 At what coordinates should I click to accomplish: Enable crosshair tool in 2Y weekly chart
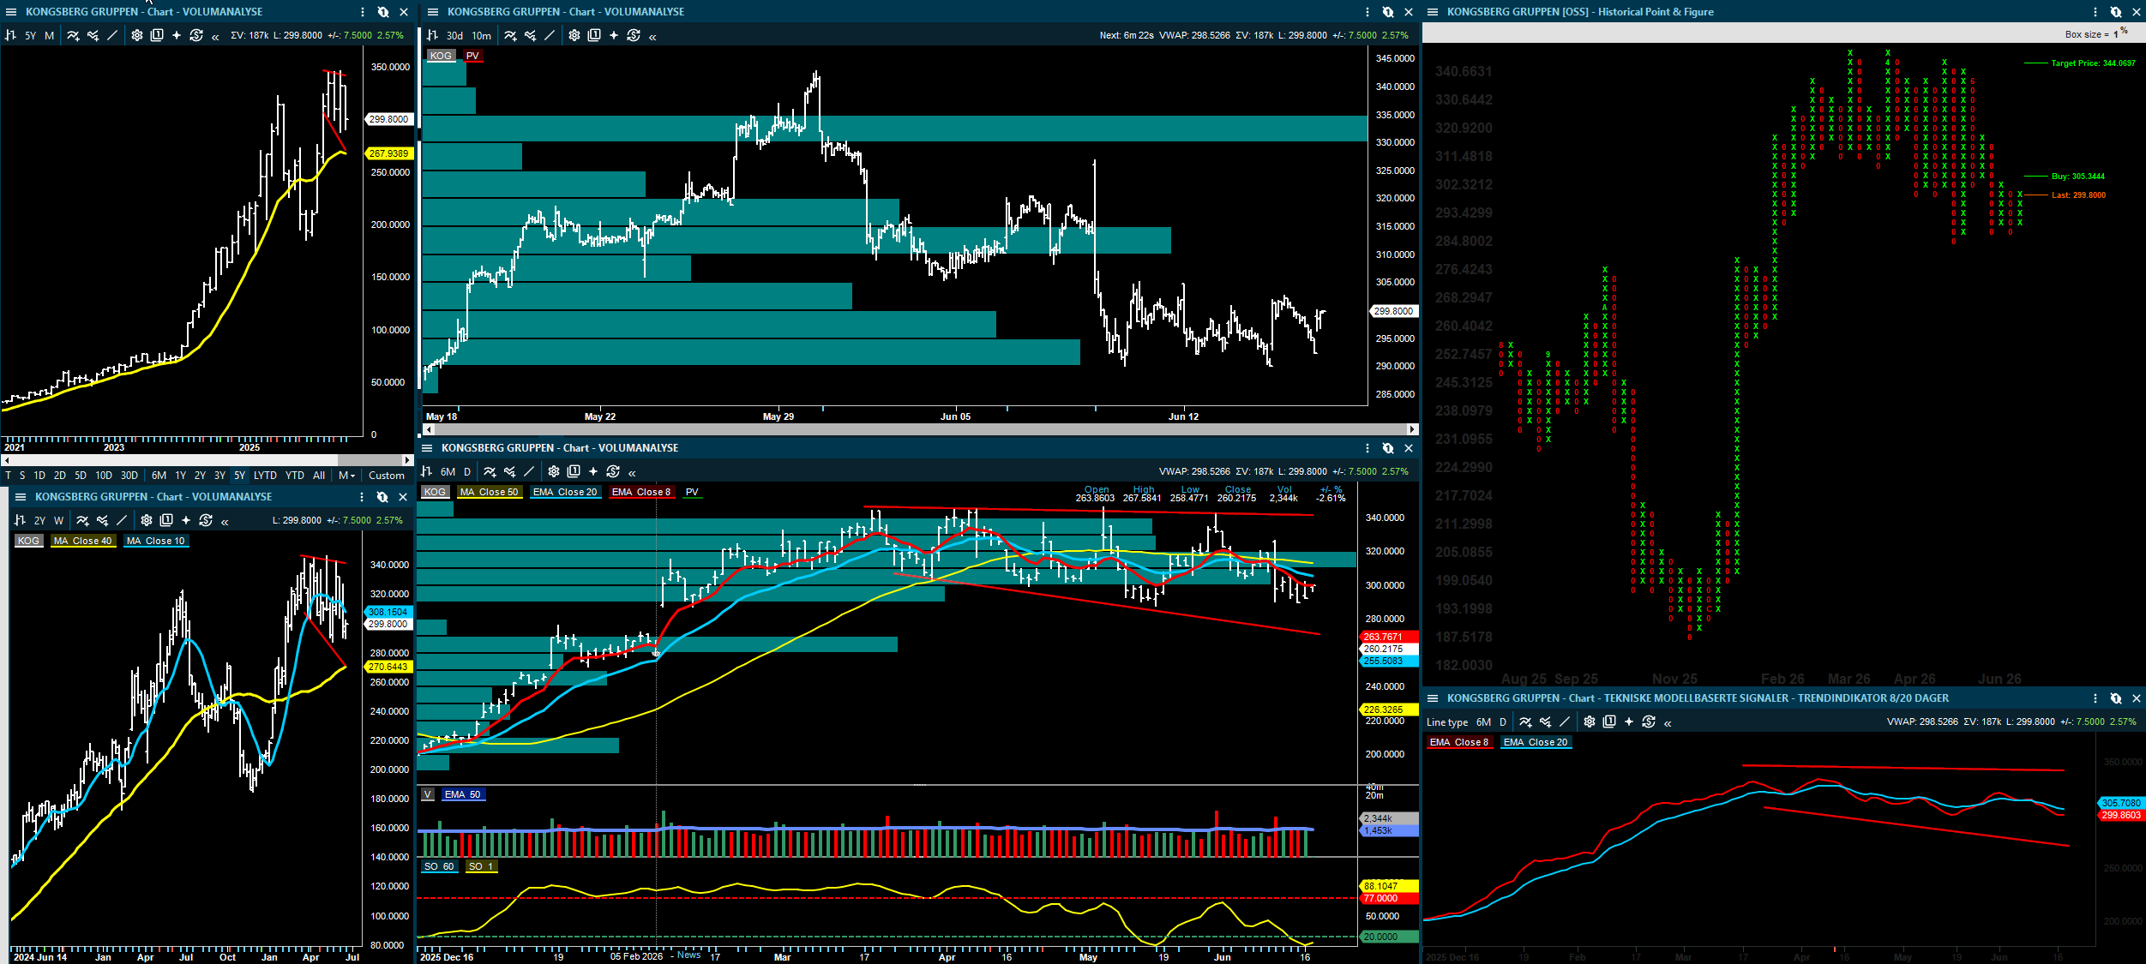pyautogui.click(x=186, y=520)
